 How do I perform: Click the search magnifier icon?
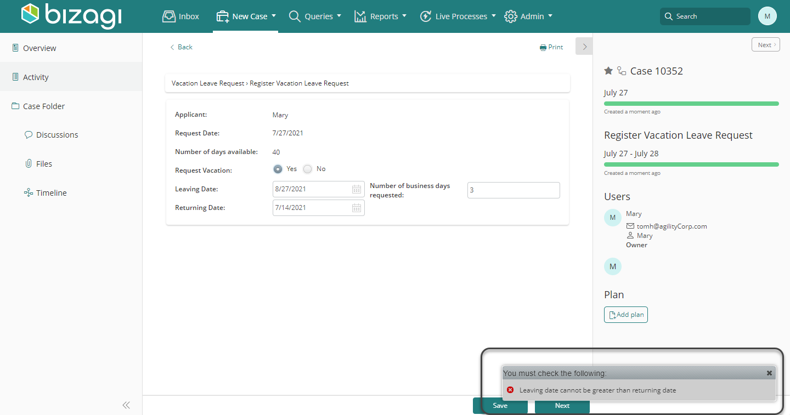click(668, 16)
